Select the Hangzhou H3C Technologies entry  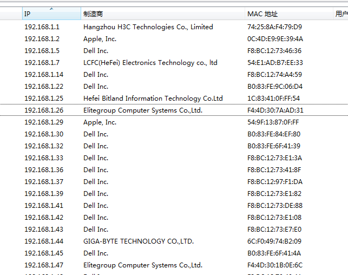click(148, 27)
